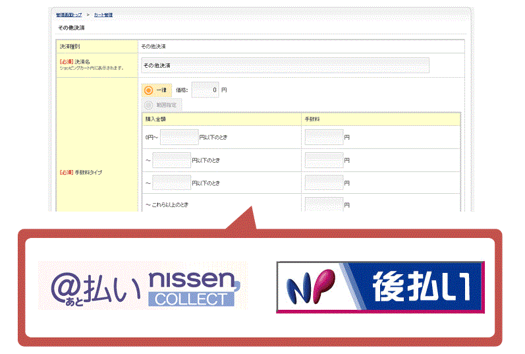
Task: Click fee field for これら以上のとき row
Action: pyautogui.click(x=324, y=204)
